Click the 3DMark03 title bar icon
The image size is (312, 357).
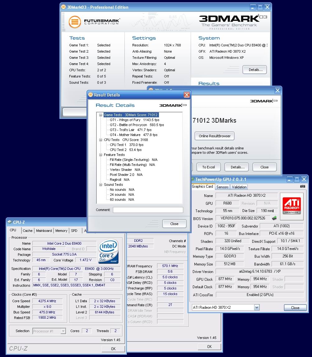[63, 7]
